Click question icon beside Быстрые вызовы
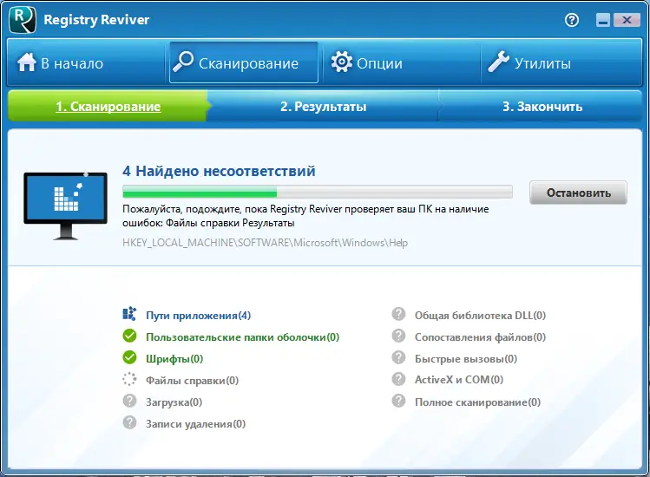650x477 pixels. pos(399,357)
